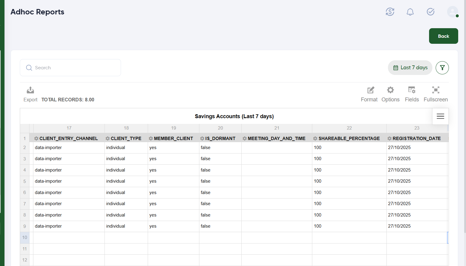Viewport: 466px width, 266px height.
Task: Open the Last 7 days date range
Action: [x=410, y=68]
